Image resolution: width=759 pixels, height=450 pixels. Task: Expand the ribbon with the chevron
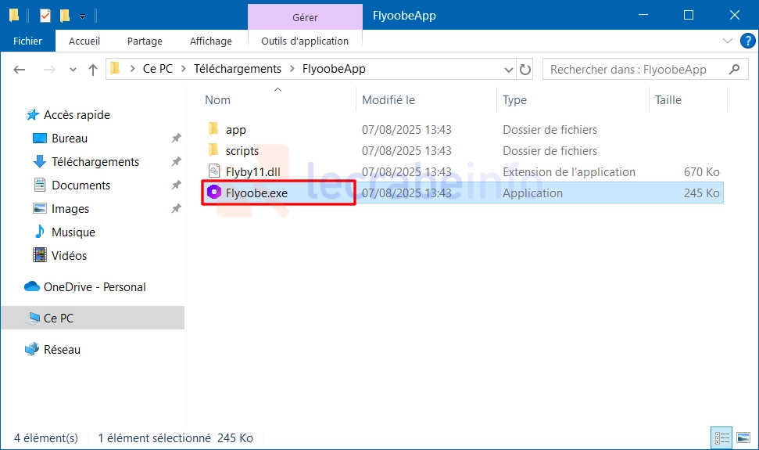coord(727,41)
